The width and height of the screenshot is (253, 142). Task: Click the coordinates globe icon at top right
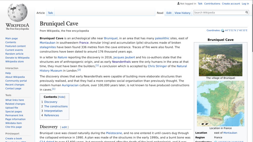coord(223,31)
